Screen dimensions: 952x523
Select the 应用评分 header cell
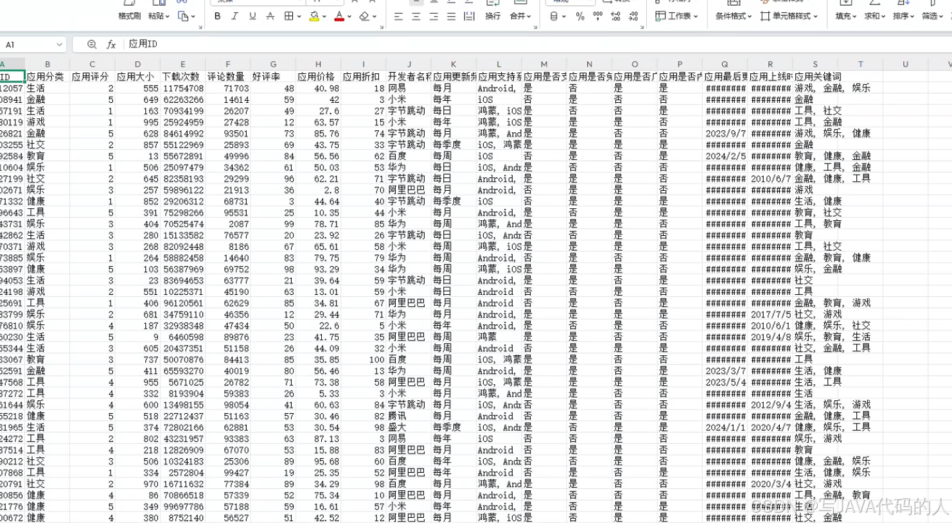[93, 76]
